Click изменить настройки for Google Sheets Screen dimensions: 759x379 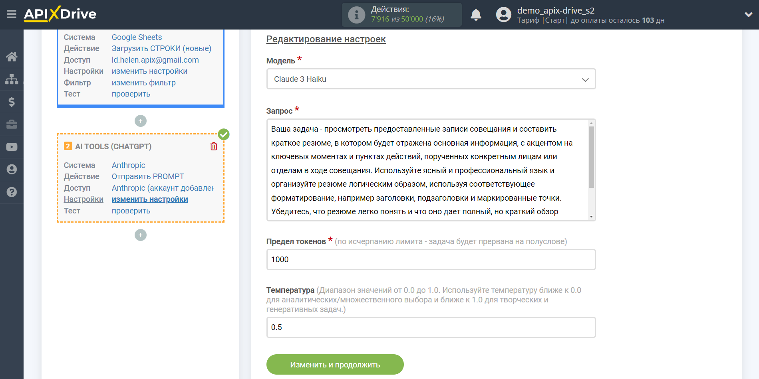pos(149,71)
